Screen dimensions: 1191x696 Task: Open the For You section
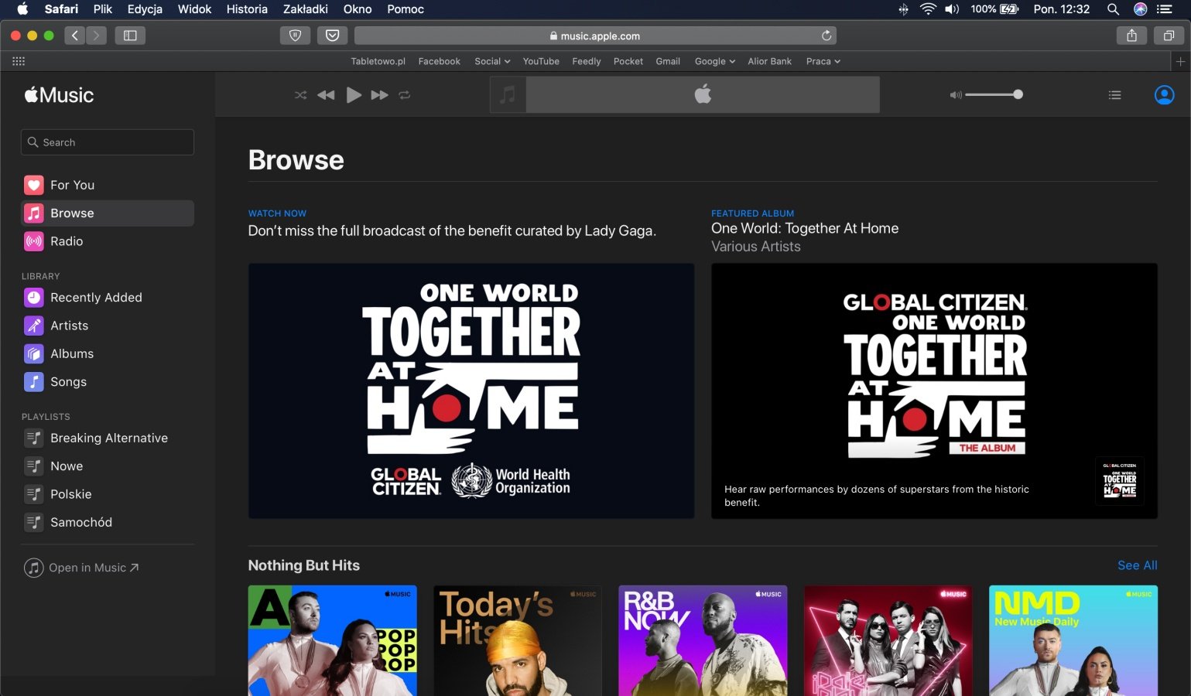click(108, 185)
